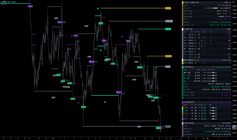Click the Reclaim Rate percentage text
The height and width of the screenshot is (140, 237).
(217, 132)
